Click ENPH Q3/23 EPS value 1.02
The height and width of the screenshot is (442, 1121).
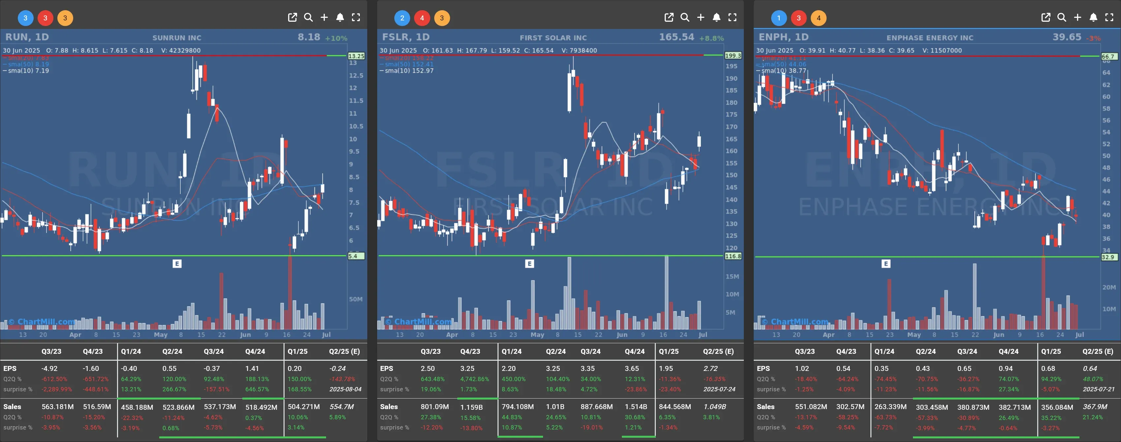tap(802, 369)
